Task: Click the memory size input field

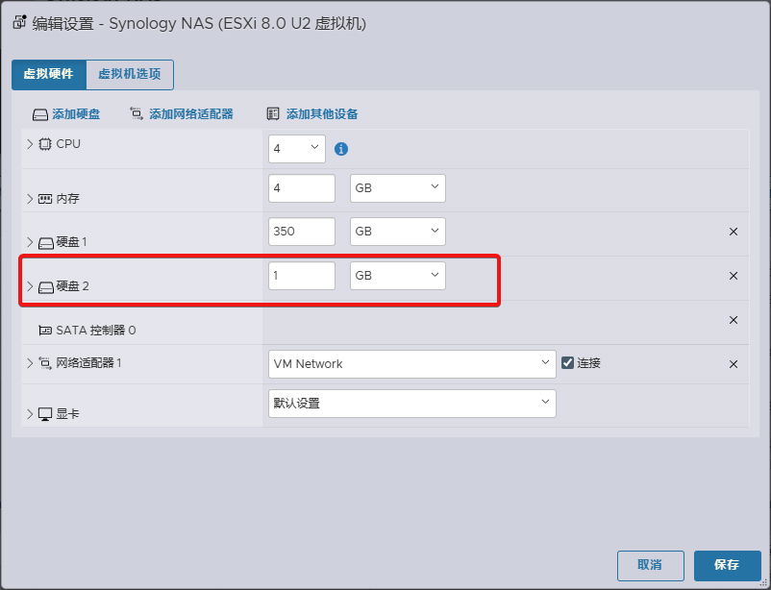Action: pos(302,187)
